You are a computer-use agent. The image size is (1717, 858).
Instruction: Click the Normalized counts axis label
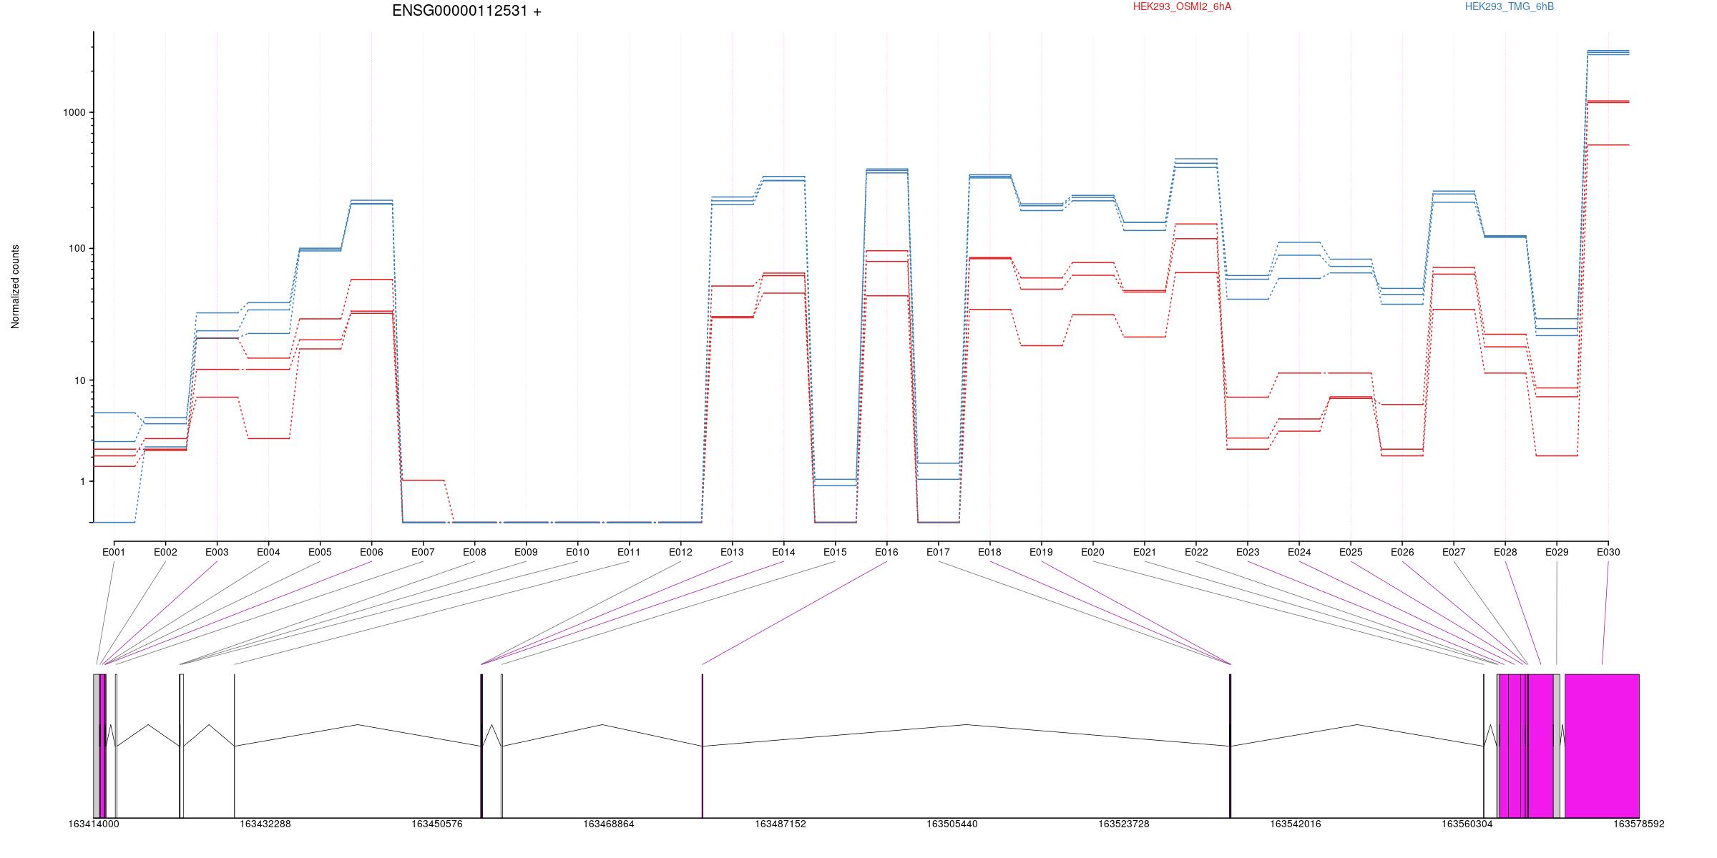coord(15,287)
